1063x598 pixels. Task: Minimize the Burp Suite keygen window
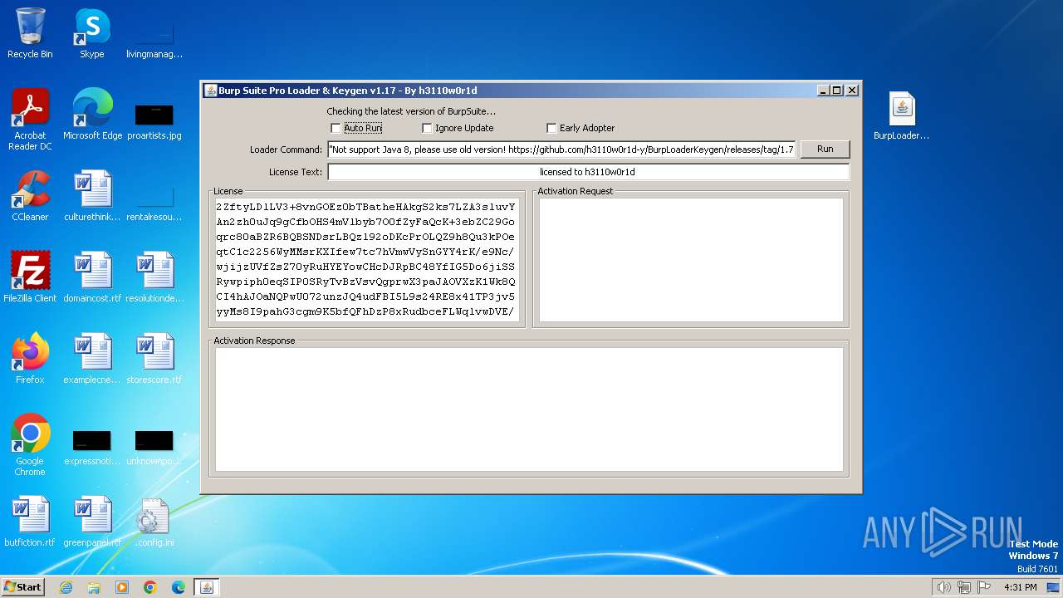(x=822, y=91)
